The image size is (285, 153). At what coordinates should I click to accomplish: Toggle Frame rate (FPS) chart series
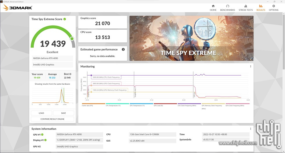[x=93, y=105]
